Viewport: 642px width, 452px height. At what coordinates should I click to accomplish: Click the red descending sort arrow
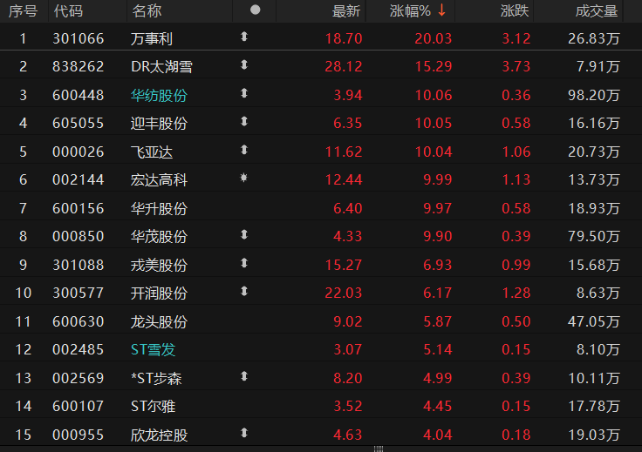[x=442, y=11]
